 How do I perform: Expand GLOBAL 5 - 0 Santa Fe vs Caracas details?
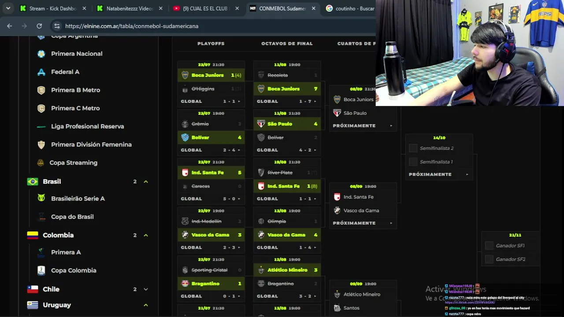coord(211,199)
